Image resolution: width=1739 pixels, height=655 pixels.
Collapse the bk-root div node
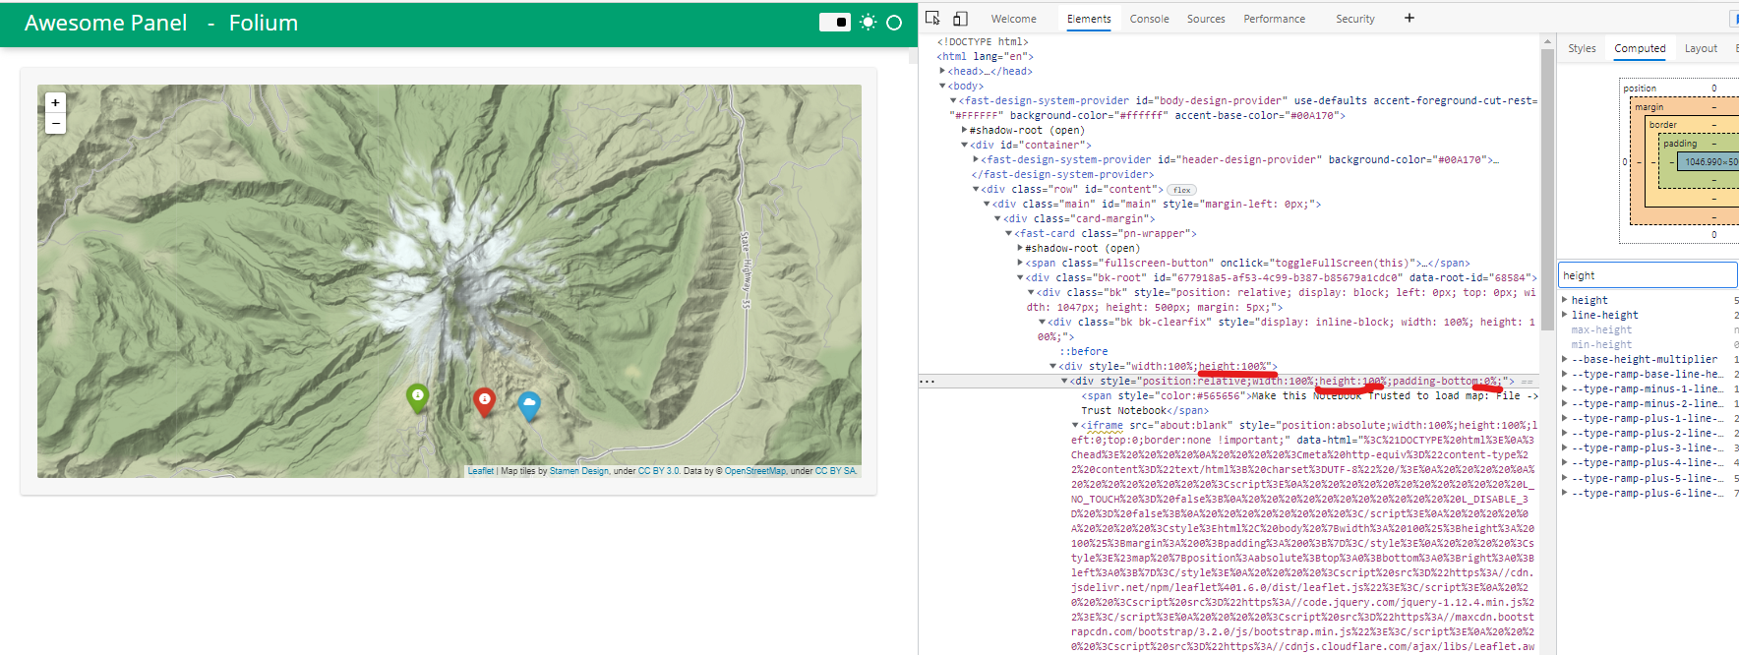(x=1019, y=277)
